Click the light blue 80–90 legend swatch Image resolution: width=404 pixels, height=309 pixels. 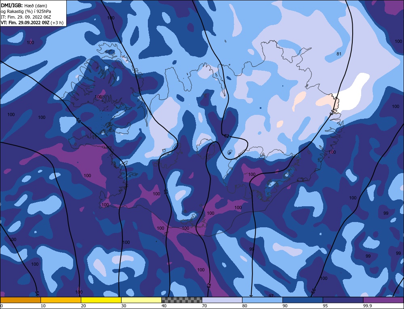click(x=262, y=300)
